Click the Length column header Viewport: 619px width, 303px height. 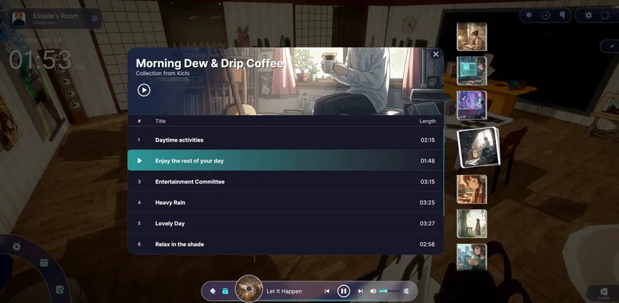tap(428, 121)
